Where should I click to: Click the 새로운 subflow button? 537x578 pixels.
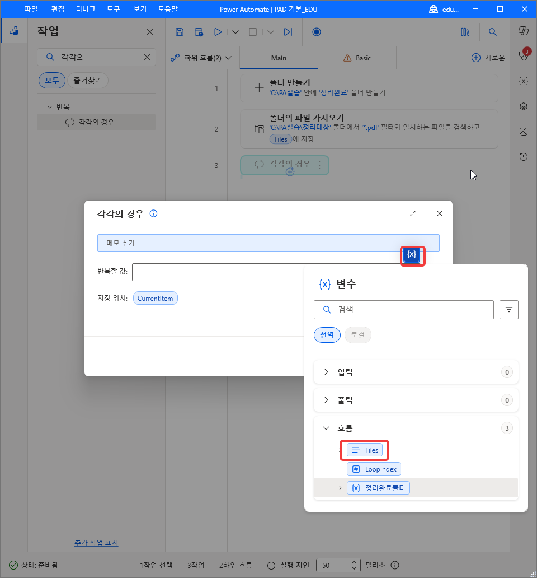click(488, 58)
